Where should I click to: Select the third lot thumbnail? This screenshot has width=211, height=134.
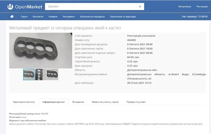[52, 74]
